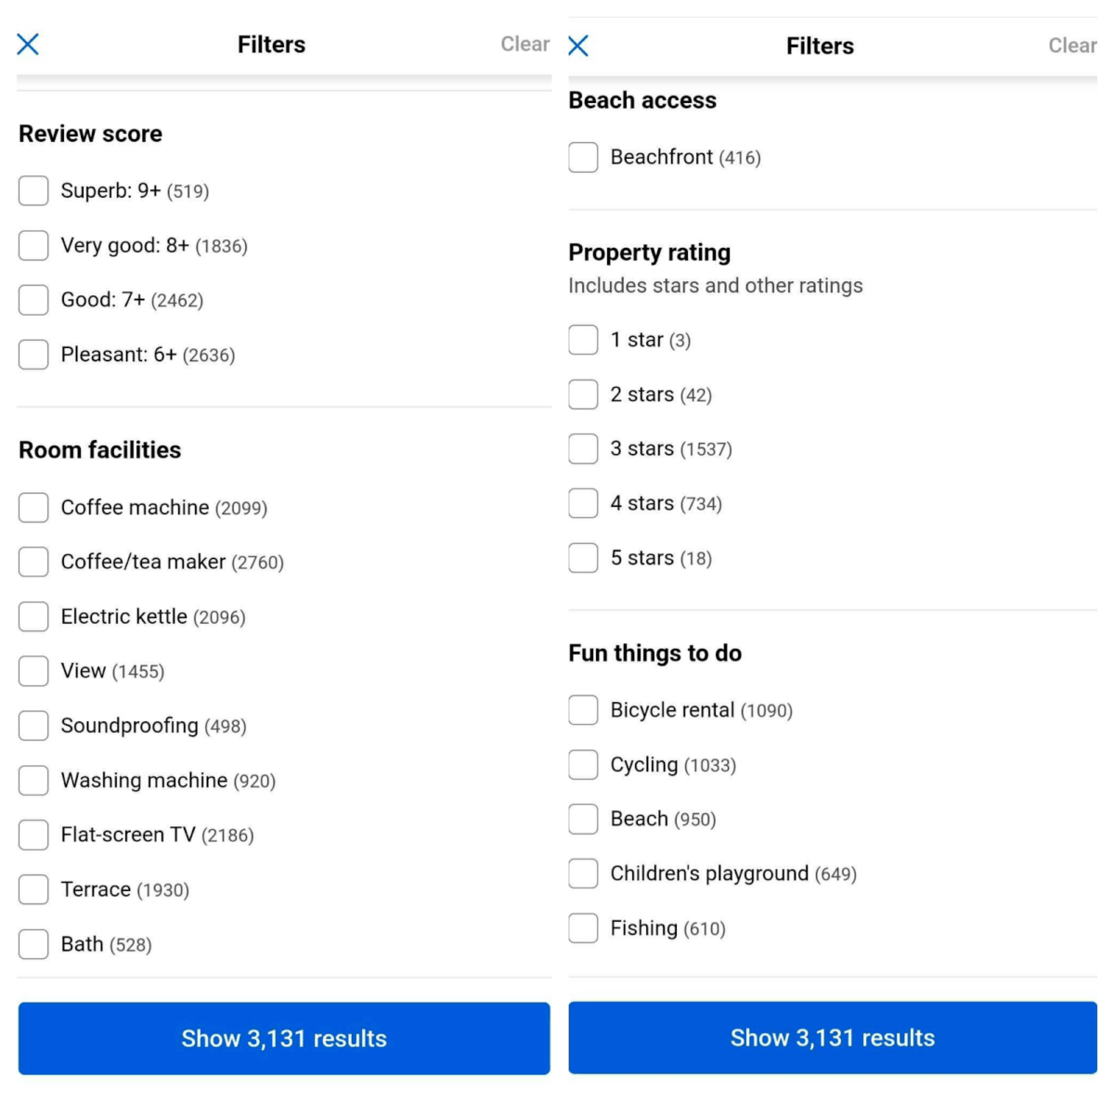Screen dimensions: 1114x1114
Task: Check the 5 stars rating
Action: [x=583, y=558]
